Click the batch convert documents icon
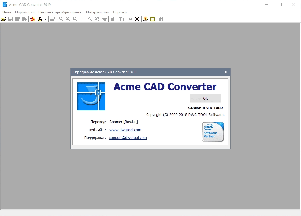Image resolution: width=301 pixels, height=216 pixels. tap(40, 19)
